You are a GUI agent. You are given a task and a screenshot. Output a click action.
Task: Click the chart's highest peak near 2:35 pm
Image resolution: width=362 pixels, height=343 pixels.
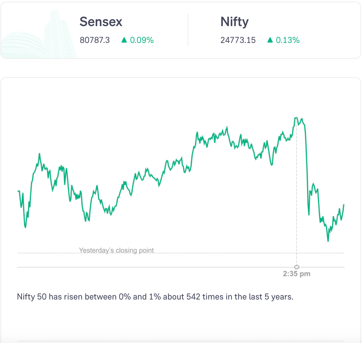296,117
